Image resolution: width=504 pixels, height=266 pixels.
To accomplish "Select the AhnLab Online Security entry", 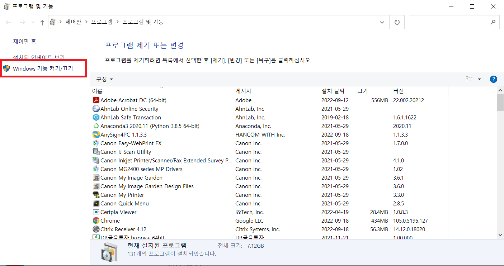I will click(x=129, y=109).
